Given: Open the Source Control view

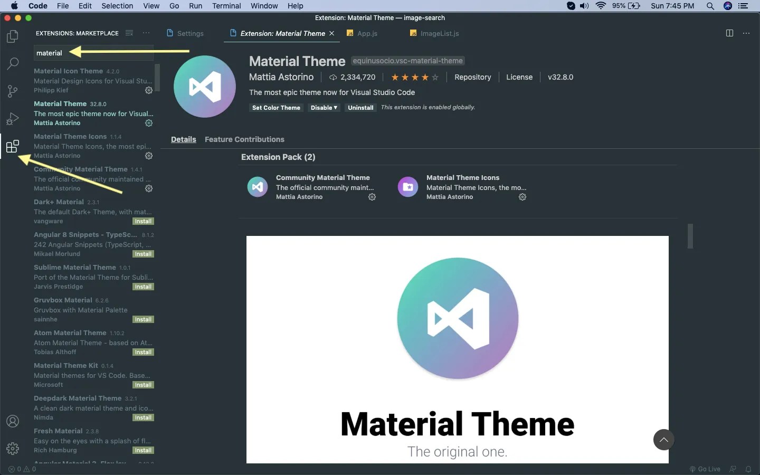Looking at the screenshot, I should tap(12, 91).
